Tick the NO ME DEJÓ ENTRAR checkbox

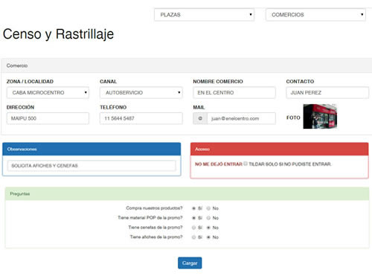[x=246, y=164]
